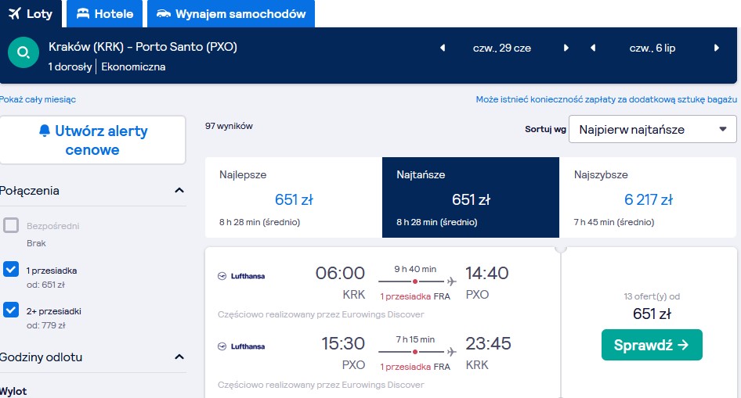Toggle the Bezpośredni checkbox
741x398 pixels.
11,225
